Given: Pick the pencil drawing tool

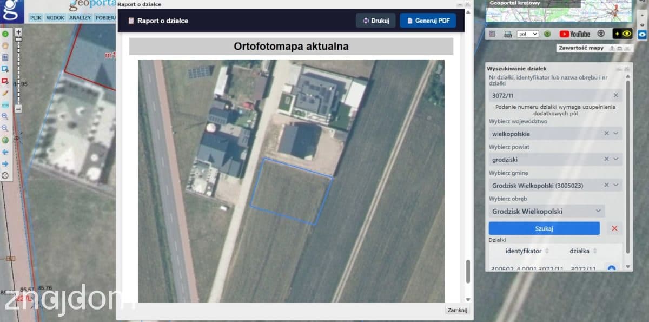Looking at the screenshot, I should tap(5, 93).
